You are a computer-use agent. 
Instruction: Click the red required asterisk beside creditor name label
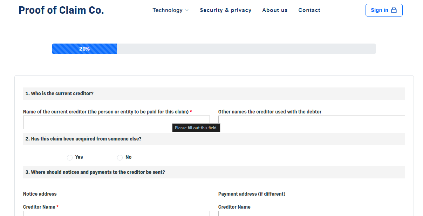191,112
